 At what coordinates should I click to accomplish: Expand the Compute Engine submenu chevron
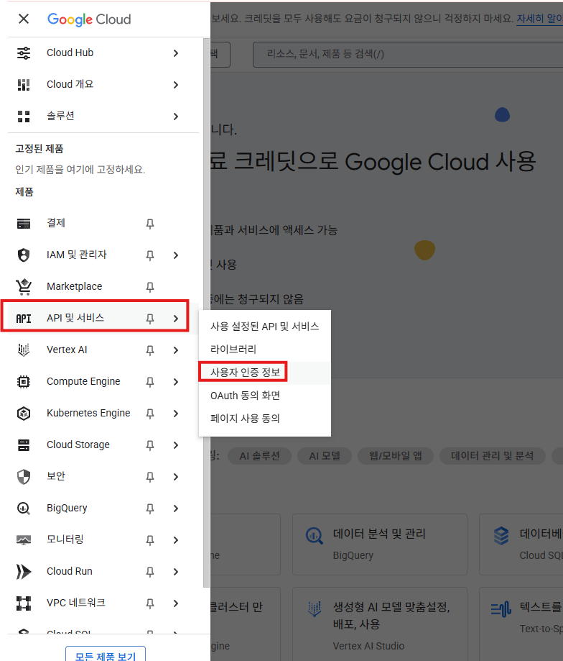176,381
